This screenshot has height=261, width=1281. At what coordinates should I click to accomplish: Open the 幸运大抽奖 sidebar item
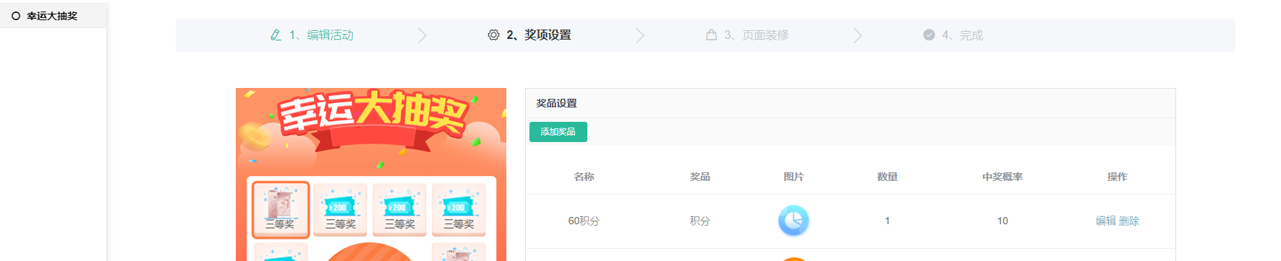coord(53,16)
